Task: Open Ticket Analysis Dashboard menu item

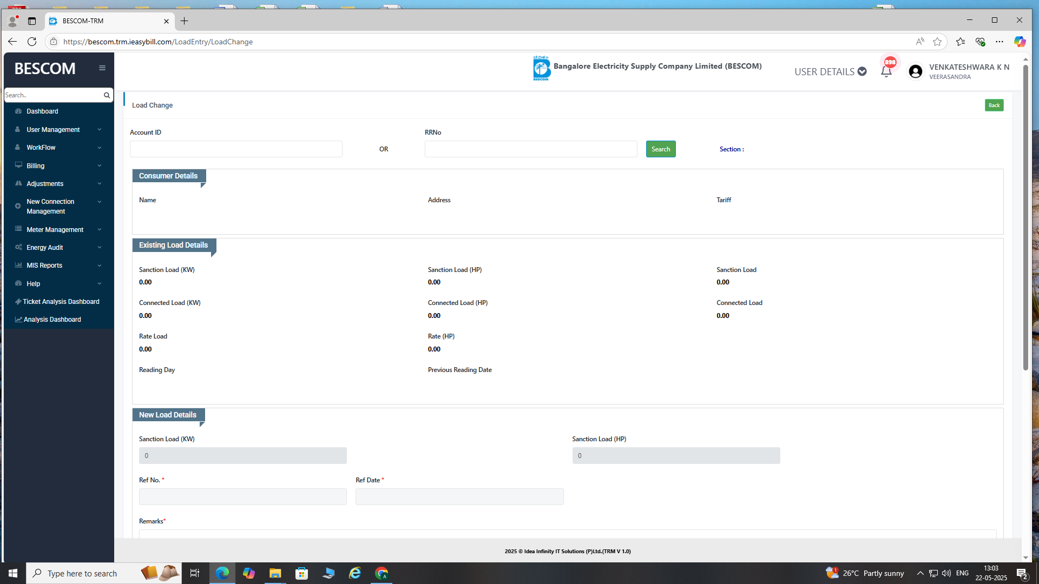Action: (61, 302)
